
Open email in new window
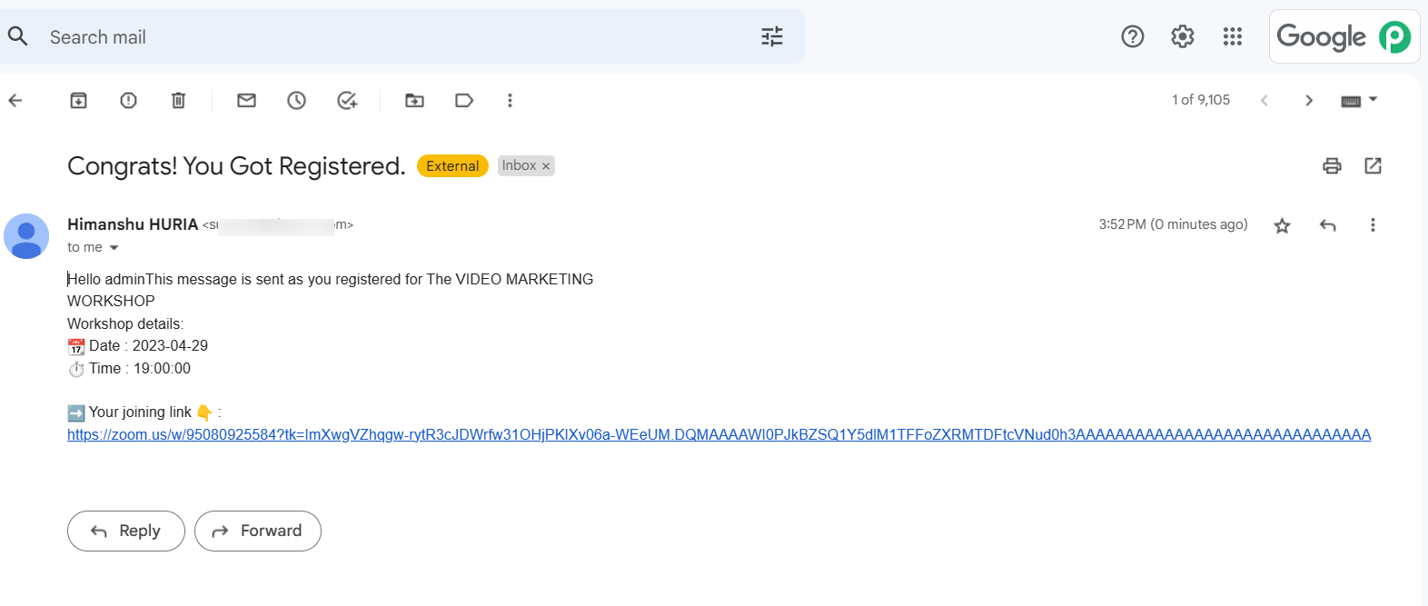tap(1373, 165)
